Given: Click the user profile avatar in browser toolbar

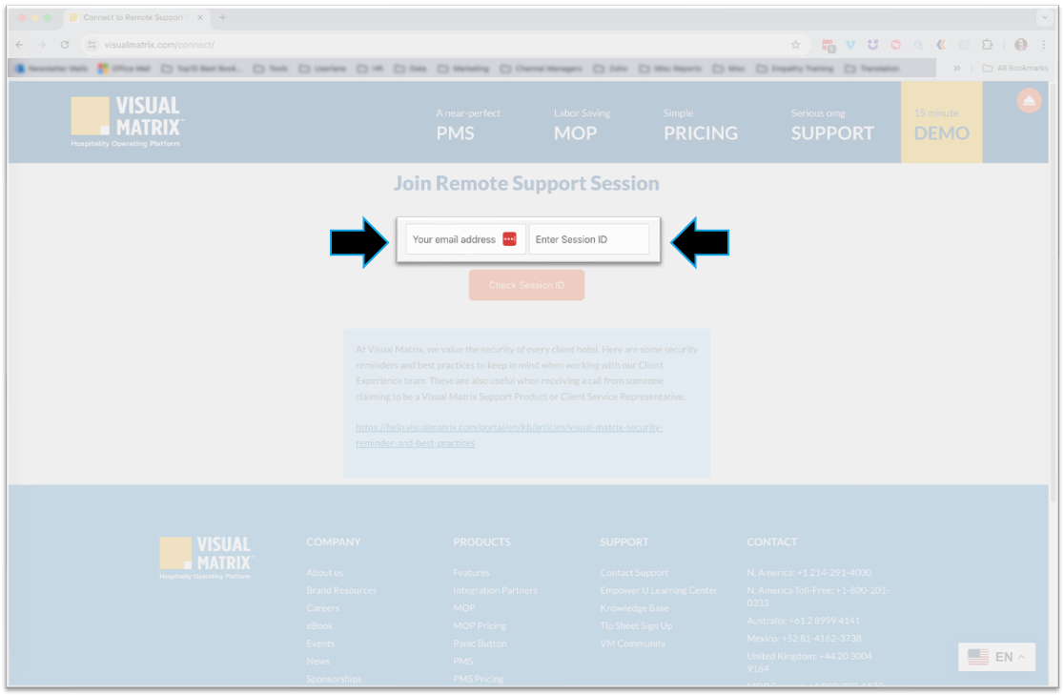Looking at the screenshot, I should (x=1021, y=45).
